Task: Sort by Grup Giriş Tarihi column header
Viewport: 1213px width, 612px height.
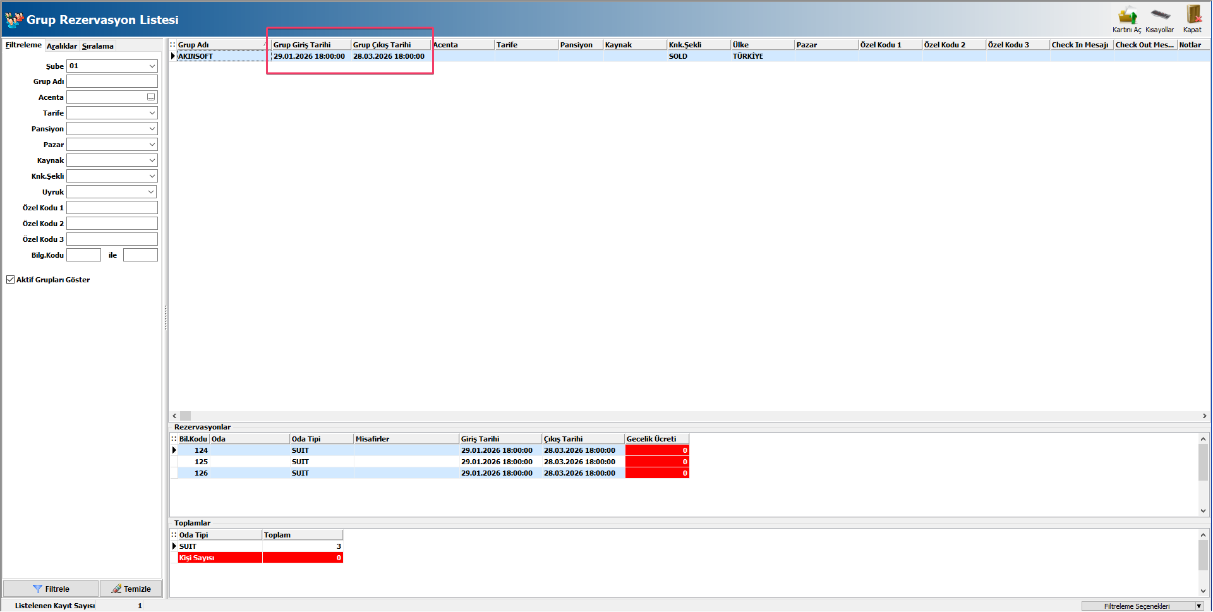Action: (310, 45)
